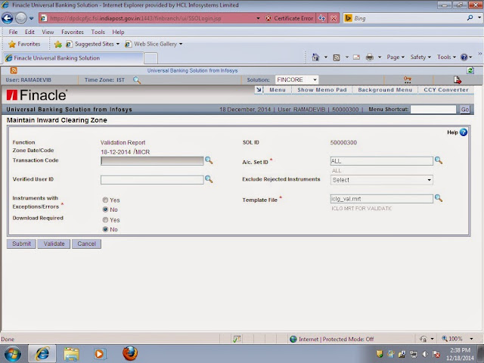484x363 pixels.
Task: Open the View menu
Action: click(x=48, y=32)
